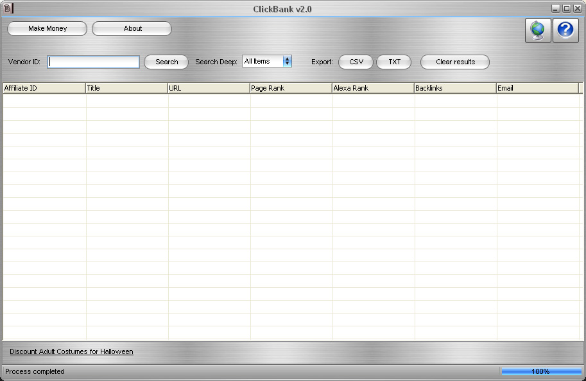Open help via question mark icon
This screenshot has width=586, height=381.
click(565, 30)
